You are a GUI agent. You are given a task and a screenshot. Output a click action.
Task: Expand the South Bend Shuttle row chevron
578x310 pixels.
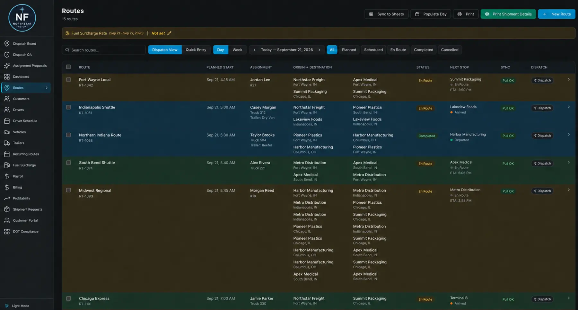tap(569, 162)
